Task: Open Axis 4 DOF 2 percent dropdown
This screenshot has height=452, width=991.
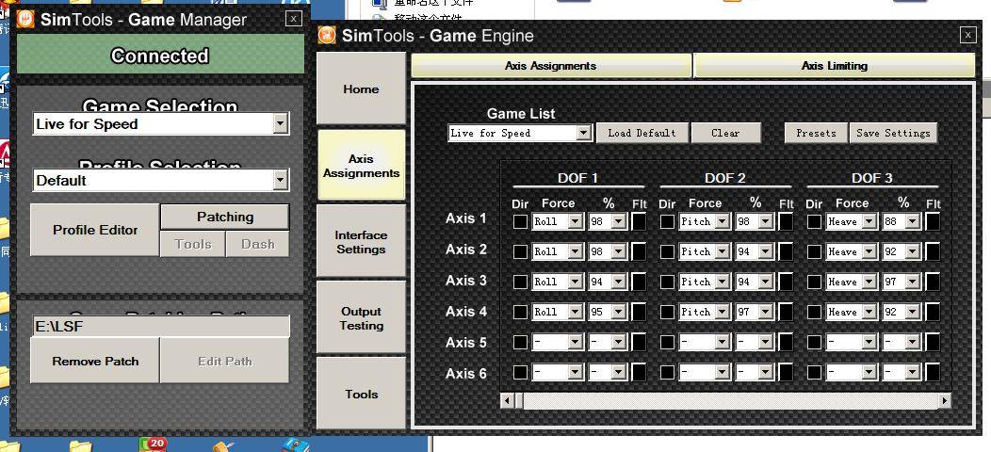Action: (x=765, y=312)
